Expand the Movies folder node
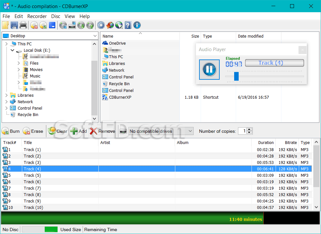The height and width of the screenshot is (234, 321). 19,69
